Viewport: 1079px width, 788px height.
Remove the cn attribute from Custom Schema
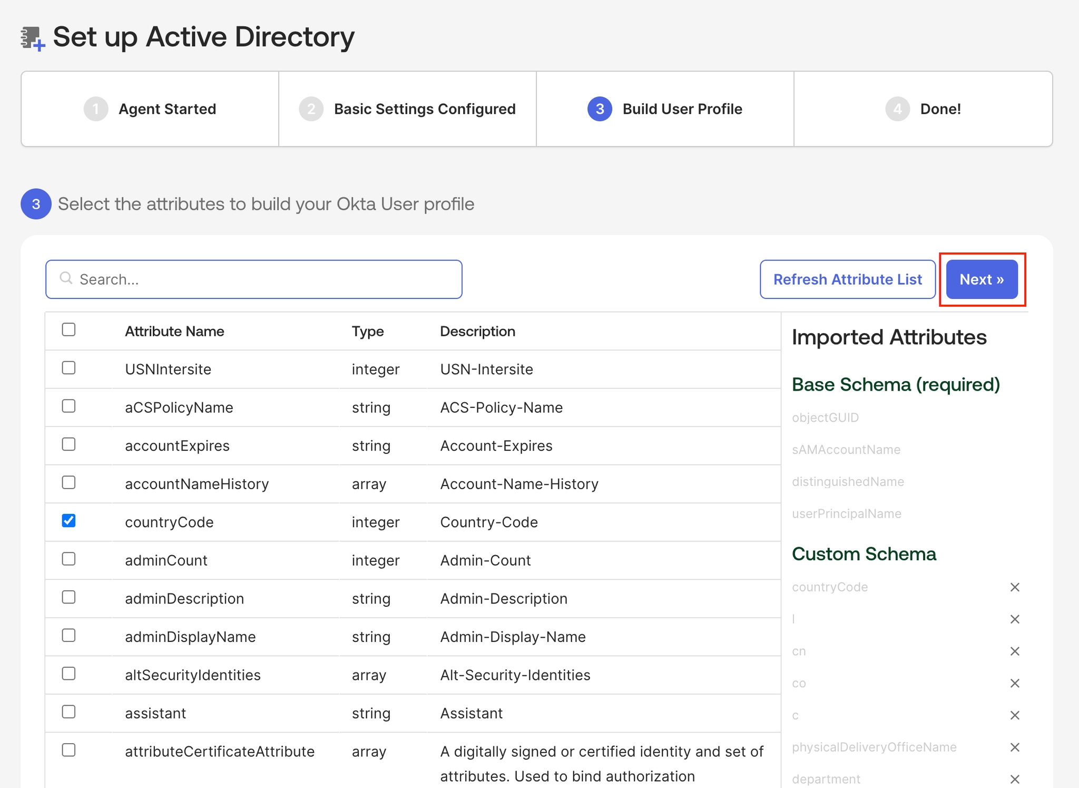tap(1015, 651)
